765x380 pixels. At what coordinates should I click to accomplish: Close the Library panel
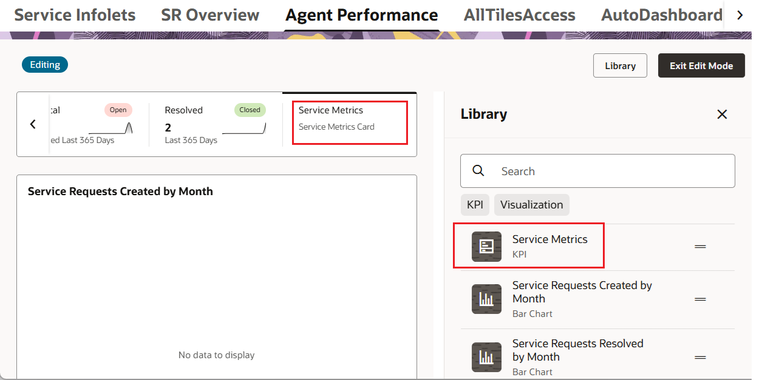tap(722, 114)
